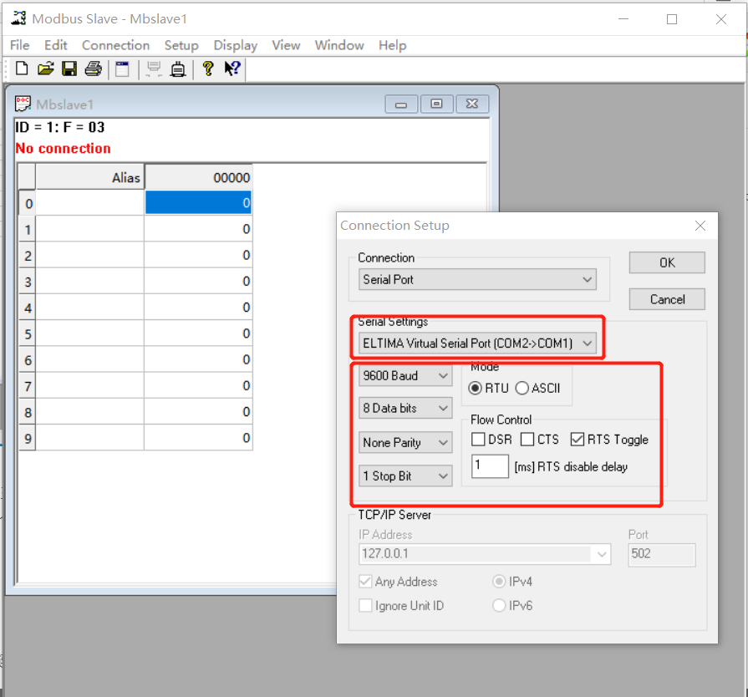Click Cancel in Connection Setup
The height and width of the screenshot is (697, 748).
point(667,299)
